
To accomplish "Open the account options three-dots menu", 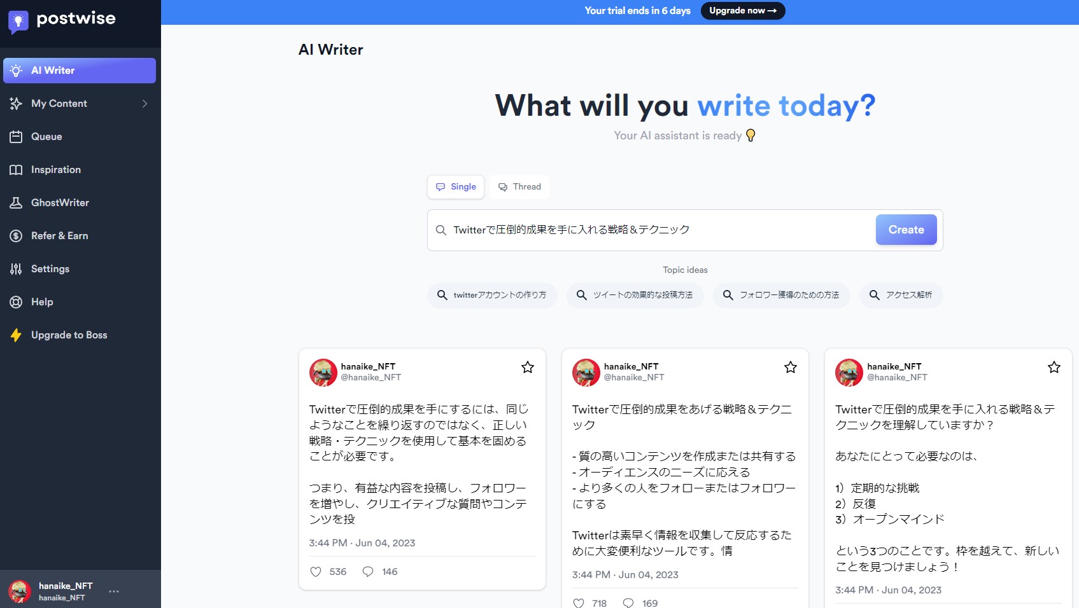I will 114,591.
